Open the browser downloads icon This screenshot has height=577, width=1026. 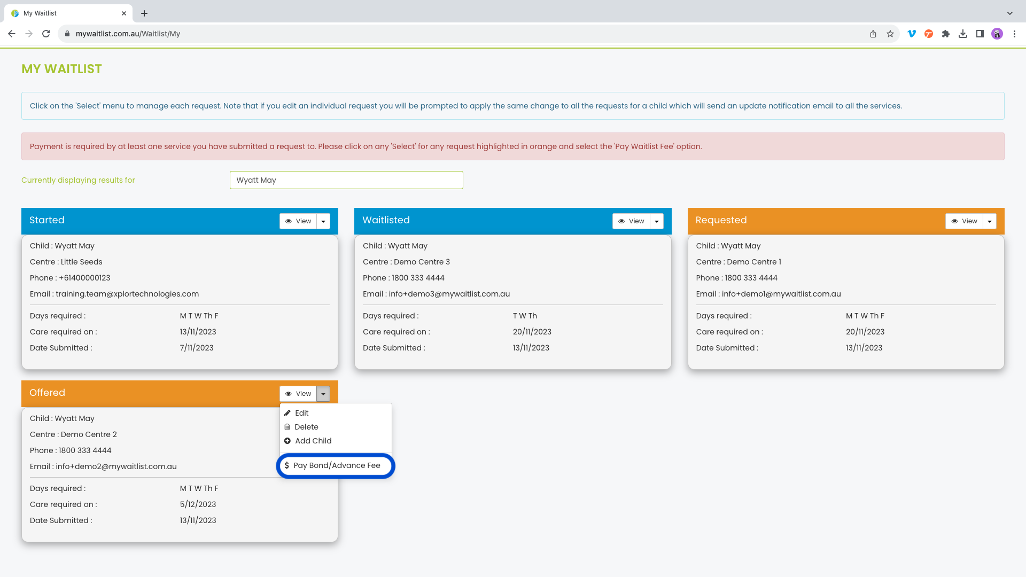pos(963,34)
